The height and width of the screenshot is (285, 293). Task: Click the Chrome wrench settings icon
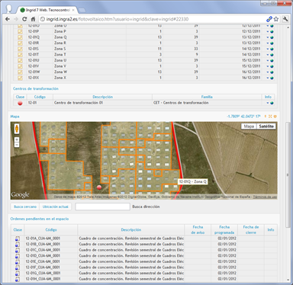285,19
